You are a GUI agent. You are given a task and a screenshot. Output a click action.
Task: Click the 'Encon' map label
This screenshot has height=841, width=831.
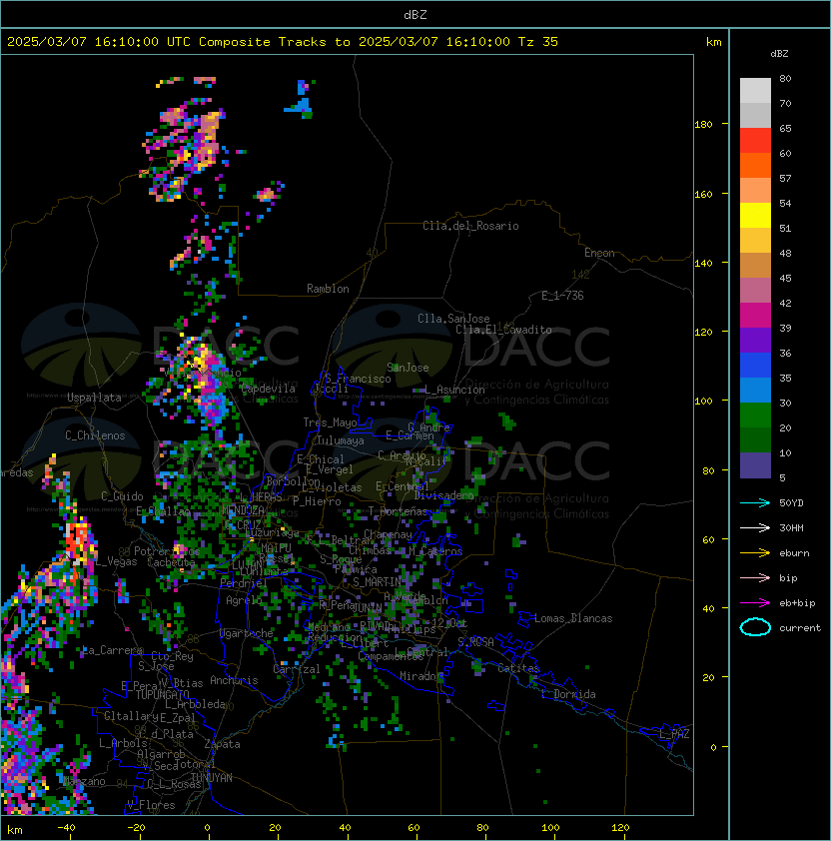[x=599, y=253]
